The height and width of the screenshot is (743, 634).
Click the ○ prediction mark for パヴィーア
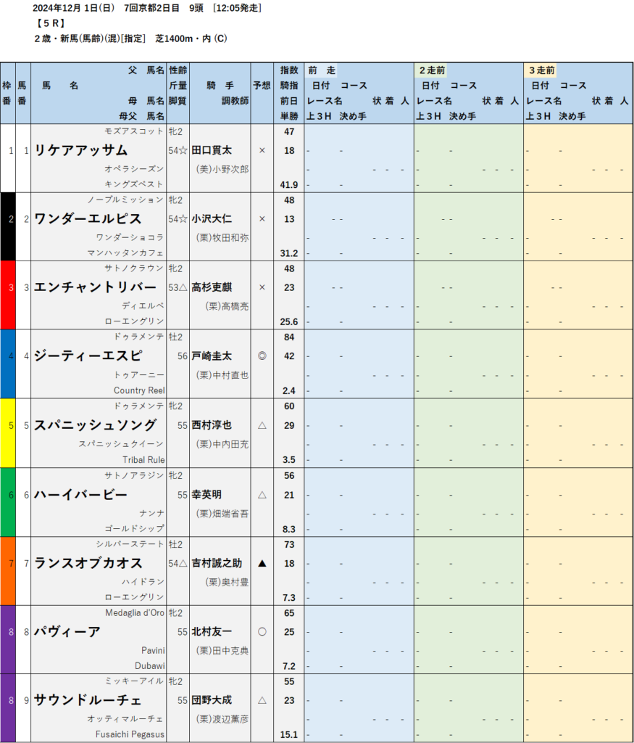point(262,632)
